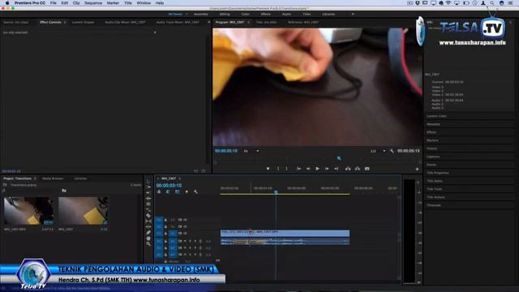Click the timeline timecode 00:00:03:10 field
Image resolution: width=519 pixels, height=292 pixels.
click(x=169, y=186)
